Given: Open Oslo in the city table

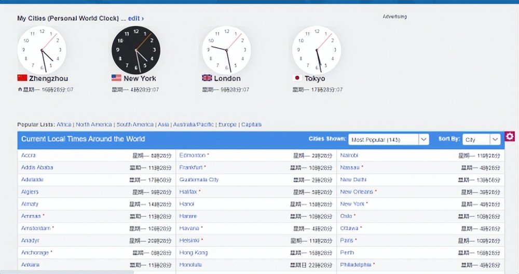Looking at the screenshot, I should click(346, 216).
